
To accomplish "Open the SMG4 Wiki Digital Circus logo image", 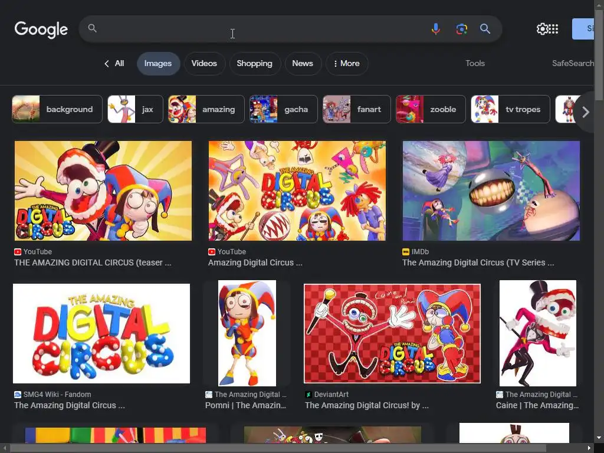I will pyautogui.click(x=101, y=334).
